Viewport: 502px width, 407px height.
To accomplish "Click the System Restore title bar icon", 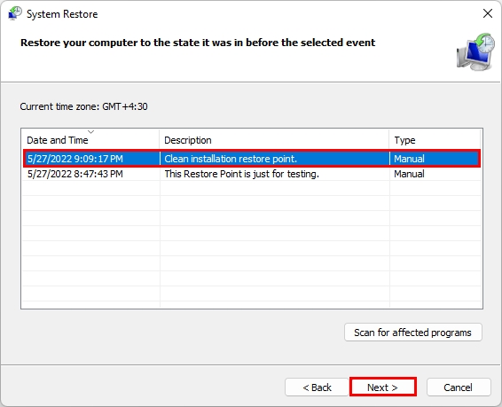I will 15,14.
